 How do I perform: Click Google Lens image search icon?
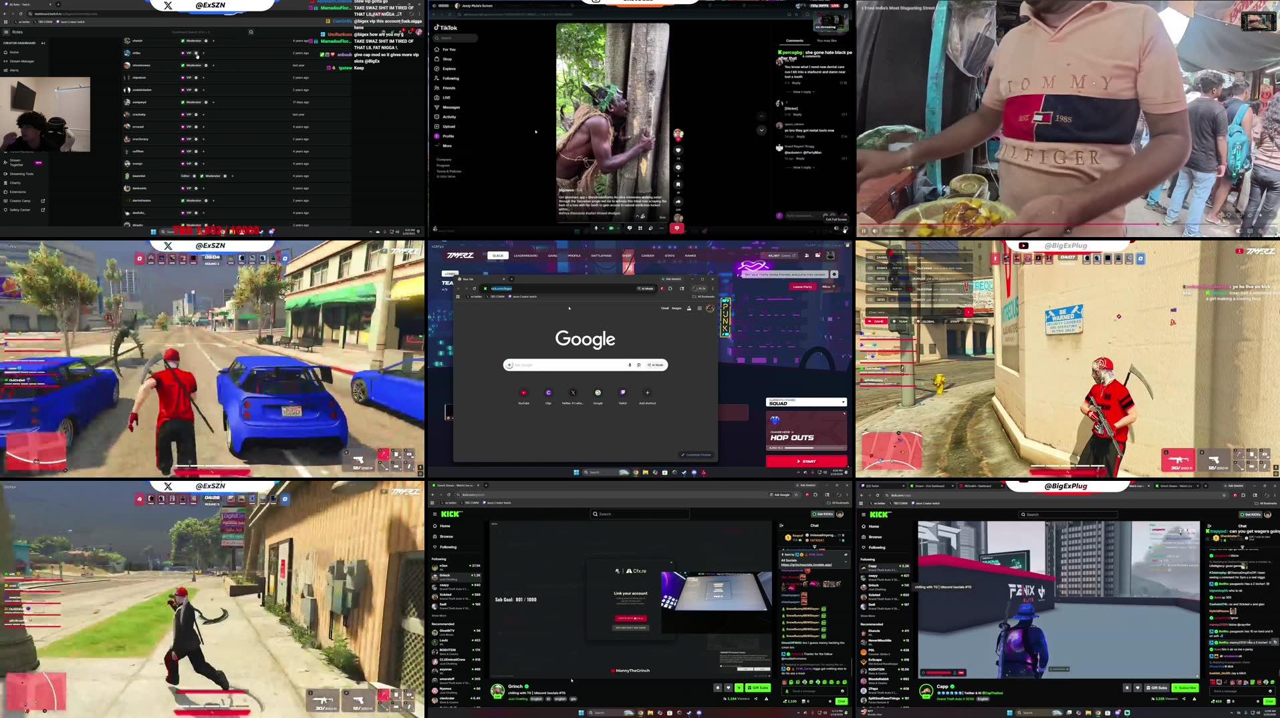coord(638,365)
